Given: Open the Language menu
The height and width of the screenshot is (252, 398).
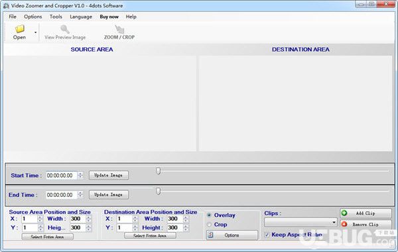Looking at the screenshot, I should point(81,17).
